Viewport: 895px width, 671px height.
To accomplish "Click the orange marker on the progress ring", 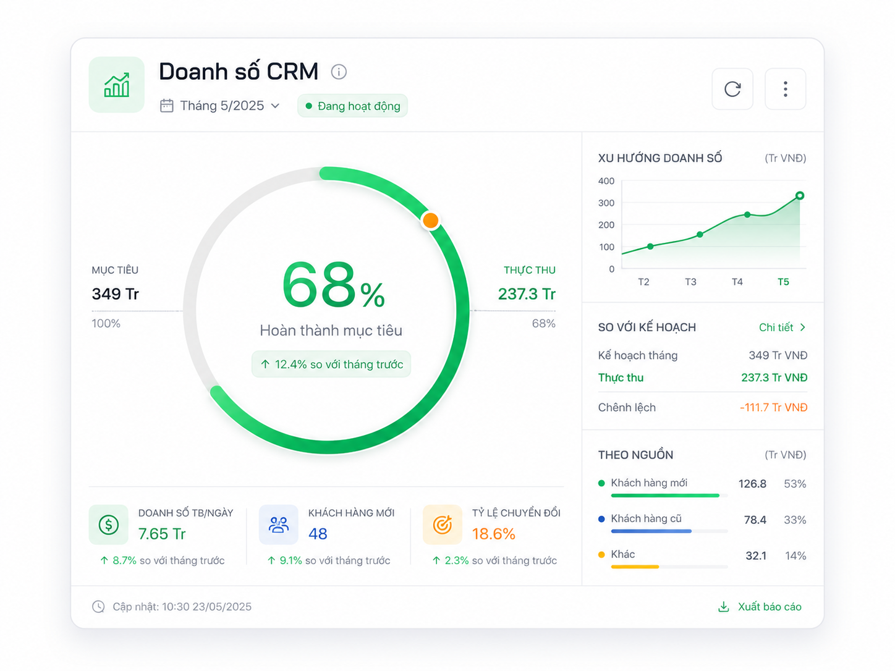I will pos(431,220).
